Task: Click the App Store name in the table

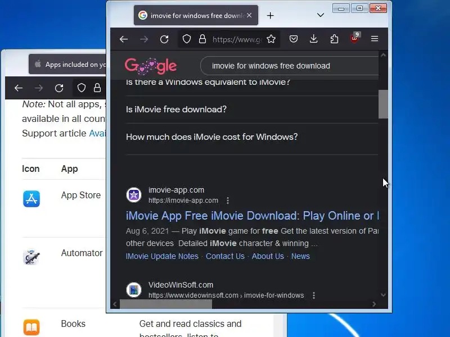Action: (x=81, y=195)
